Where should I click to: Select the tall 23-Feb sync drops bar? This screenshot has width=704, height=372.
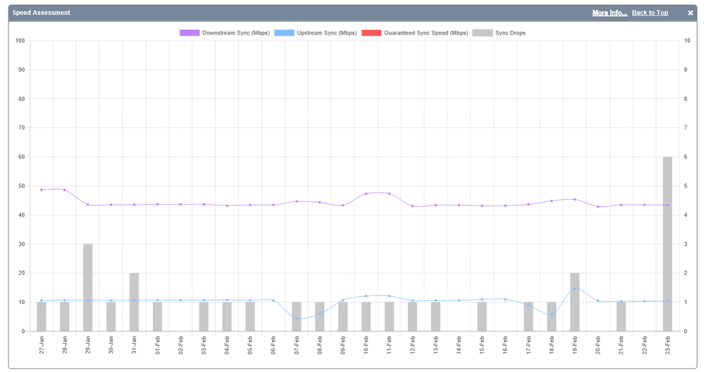(x=667, y=243)
